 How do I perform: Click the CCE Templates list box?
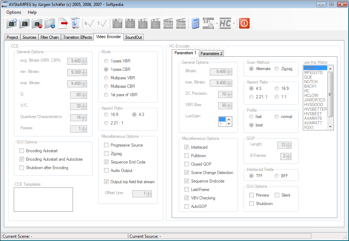tap(43, 199)
